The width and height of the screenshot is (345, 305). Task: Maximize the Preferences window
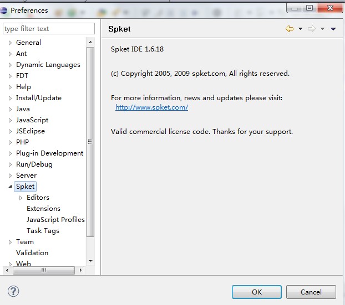click(310, 8)
